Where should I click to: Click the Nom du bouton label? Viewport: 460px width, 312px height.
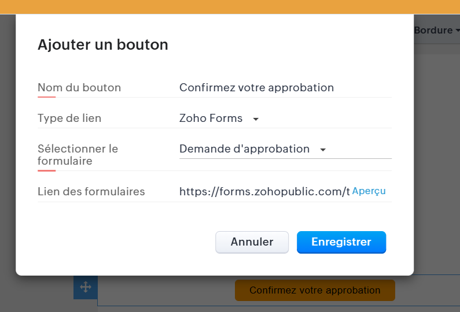tap(79, 88)
